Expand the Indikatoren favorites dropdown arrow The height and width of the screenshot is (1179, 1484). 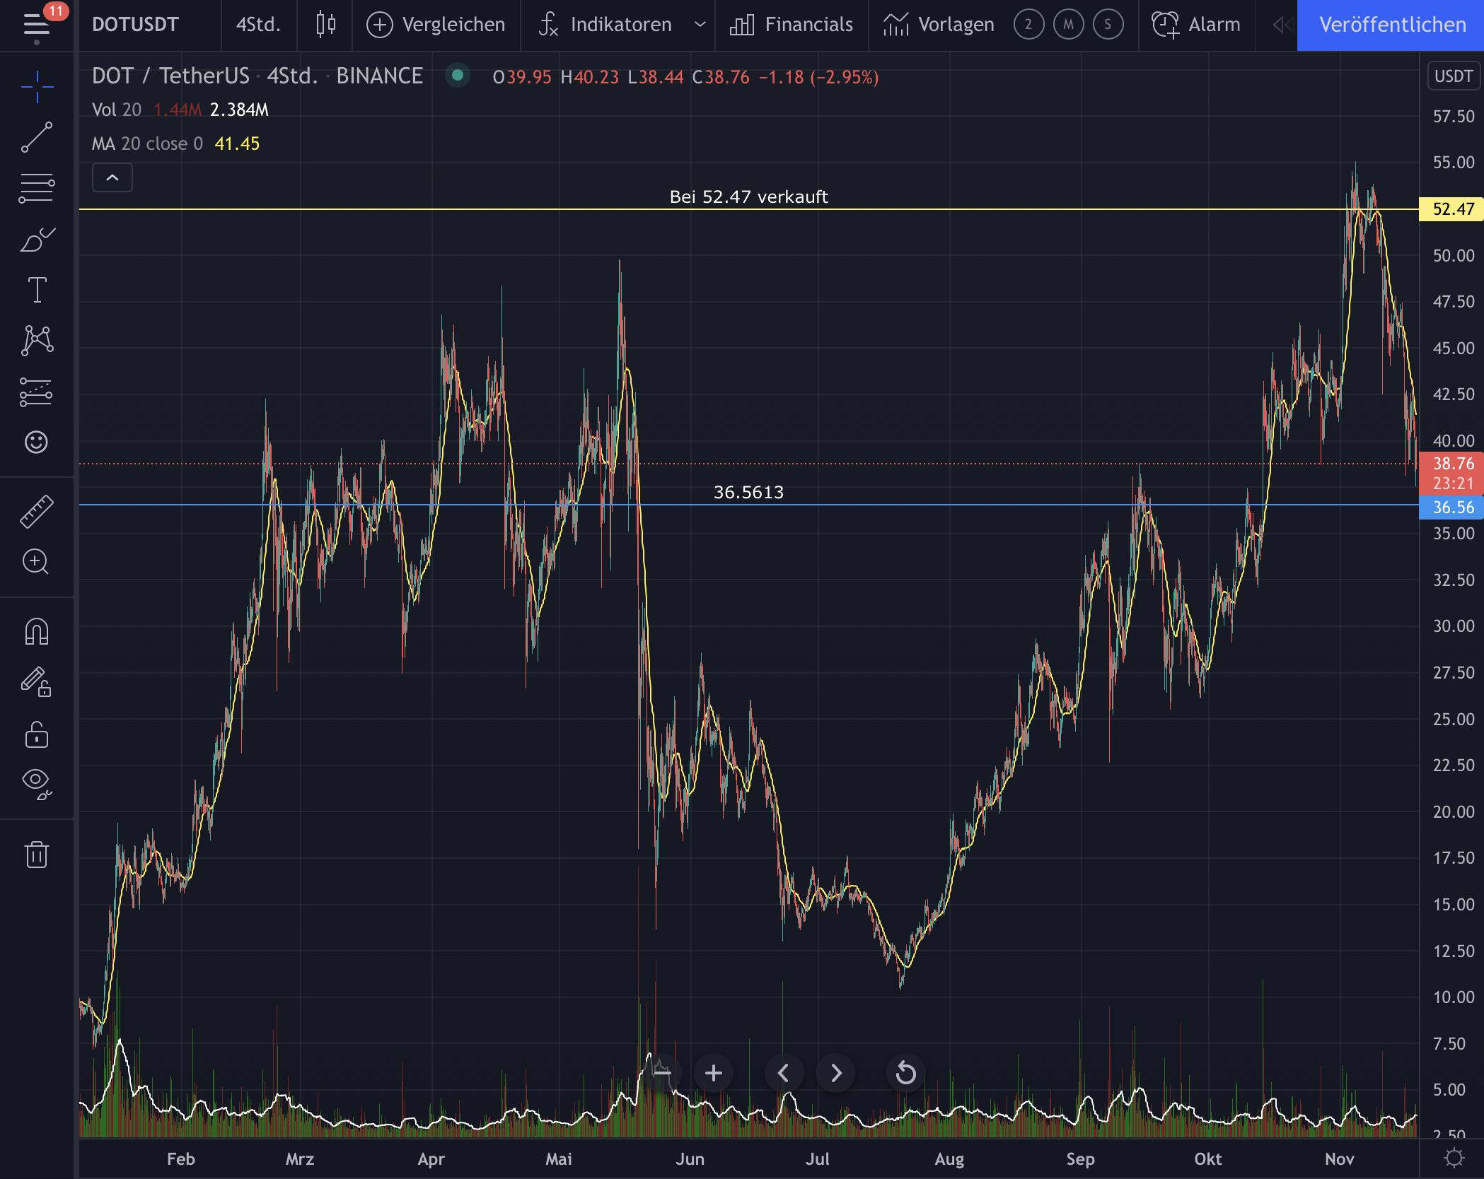click(x=700, y=25)
